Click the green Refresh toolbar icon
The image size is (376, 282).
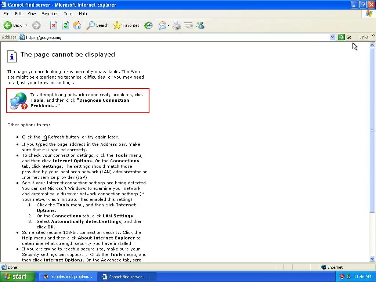click(65, 25)
